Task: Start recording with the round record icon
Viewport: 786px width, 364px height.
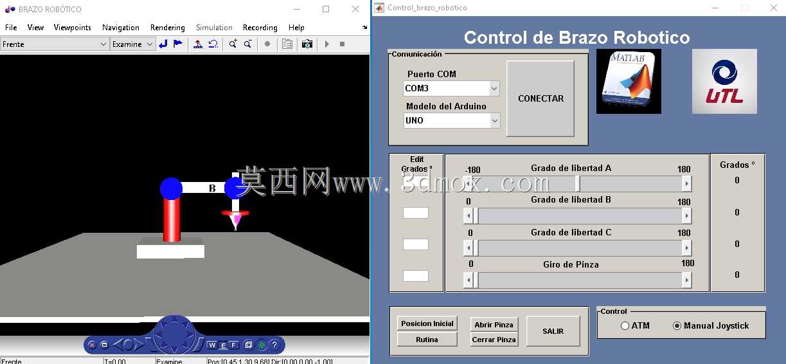Action: click(x=267, y=44)
